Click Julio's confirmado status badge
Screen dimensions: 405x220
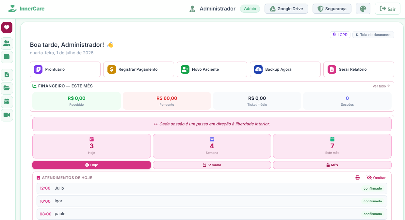[x=373, y=188]
